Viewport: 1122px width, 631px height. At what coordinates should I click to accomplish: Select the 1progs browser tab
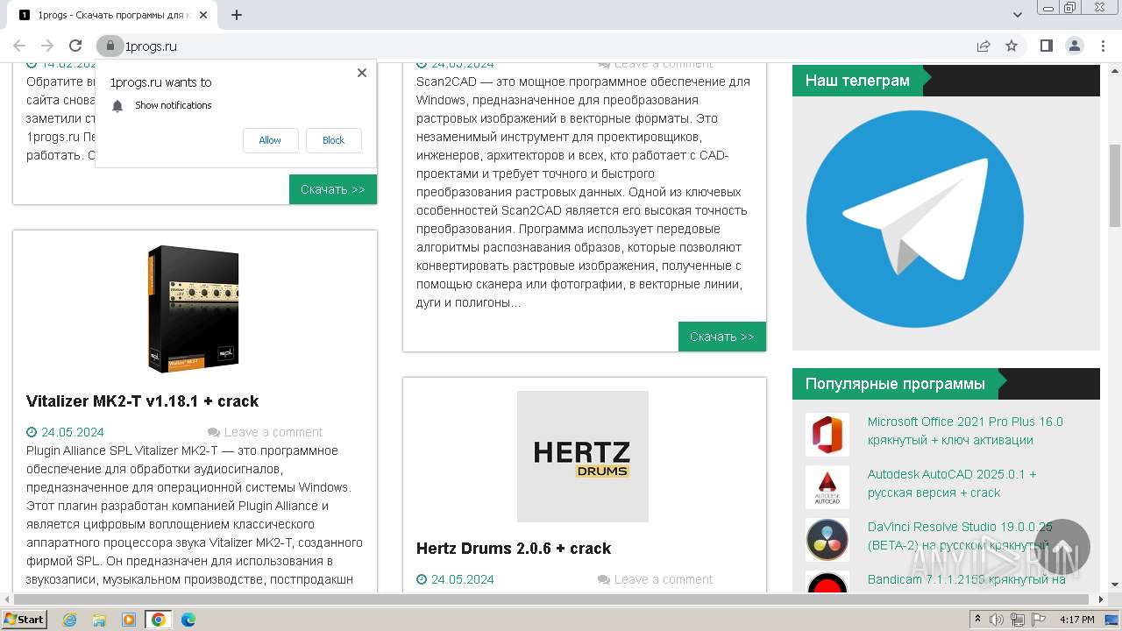click(x=112, y=15)
